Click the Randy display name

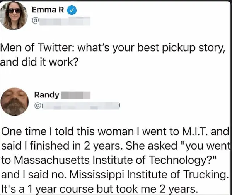[46, 95]
